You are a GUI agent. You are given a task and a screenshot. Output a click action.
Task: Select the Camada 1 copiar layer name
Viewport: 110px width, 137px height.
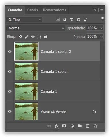click(54, 72)
